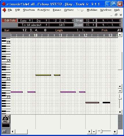
Task: Open the Goto dropdown menu
Action: pyautogui.click(x=25, y=21)
